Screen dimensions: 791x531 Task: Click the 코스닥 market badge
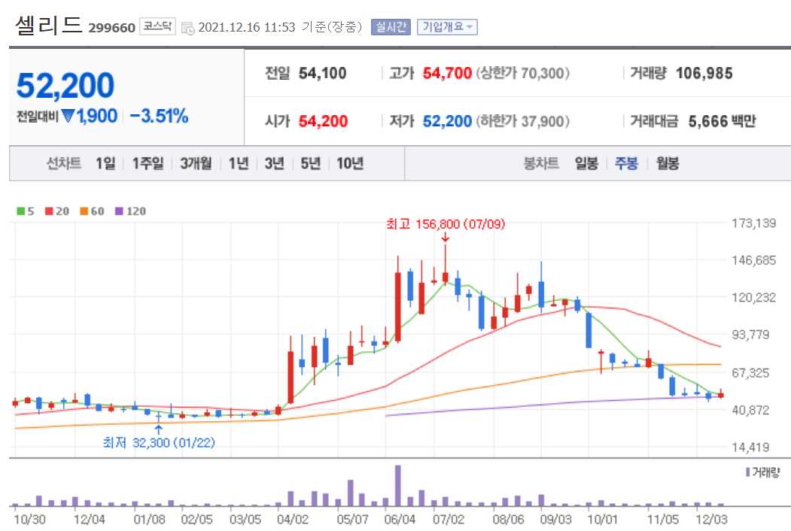[158, 25]
